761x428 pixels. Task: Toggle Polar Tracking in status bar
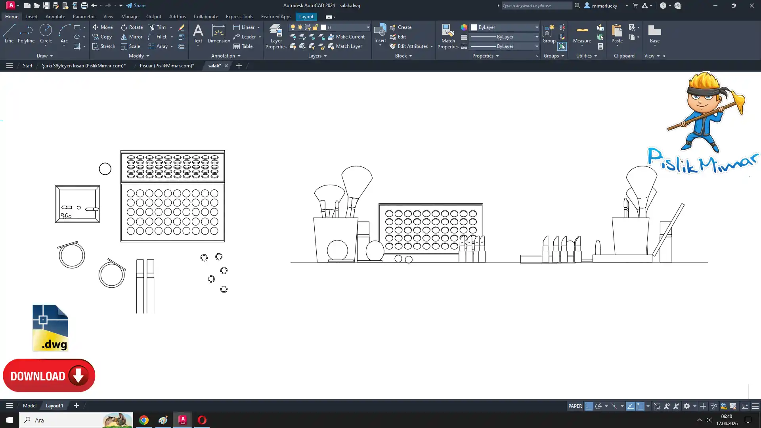(x=598, y=406)
